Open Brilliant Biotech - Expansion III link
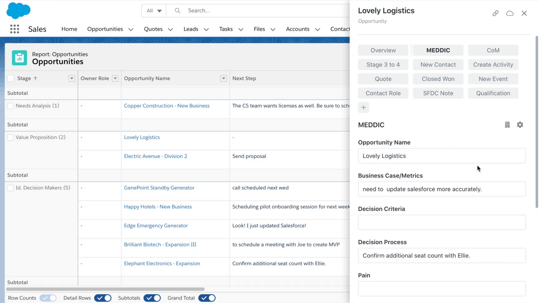This screenshot has height=303, width=539. (160, 244)
